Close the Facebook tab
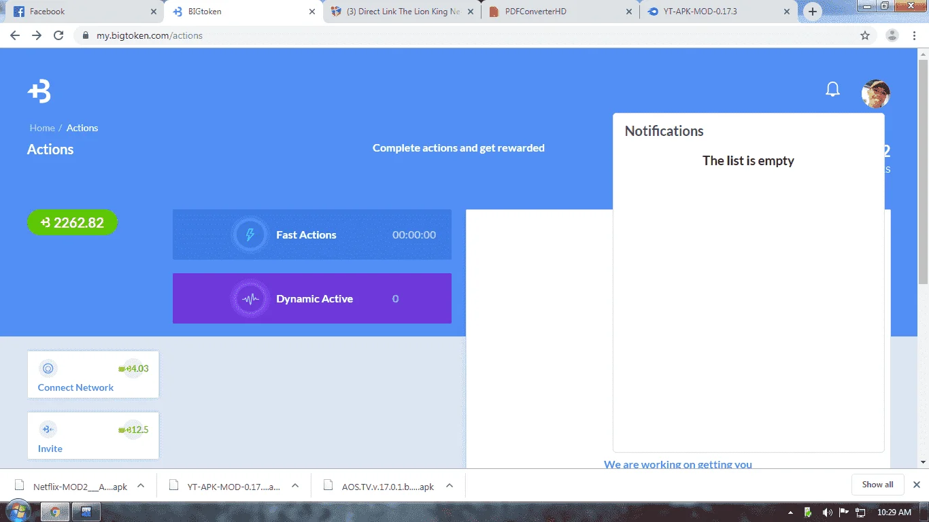Viewport: 929px width, 522px height. [153, 12]
